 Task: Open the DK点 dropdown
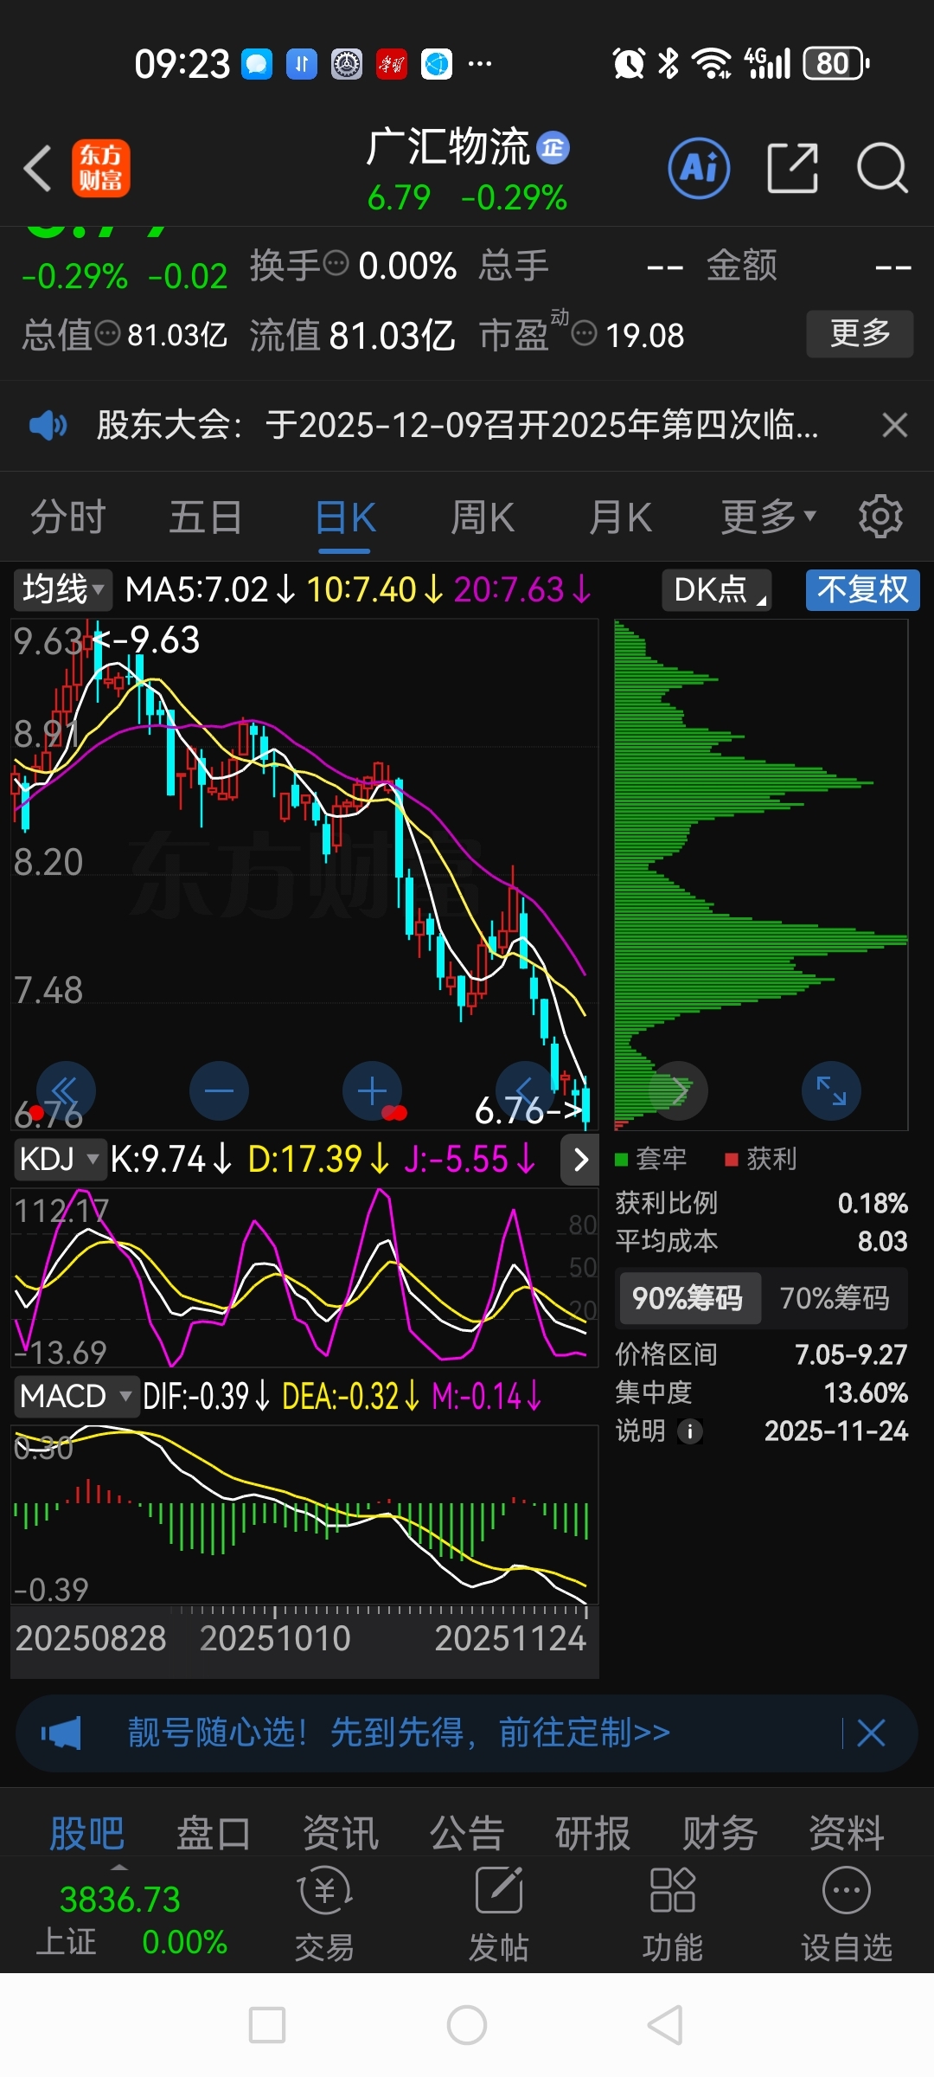pyautogui.click(x=717, y=589)
